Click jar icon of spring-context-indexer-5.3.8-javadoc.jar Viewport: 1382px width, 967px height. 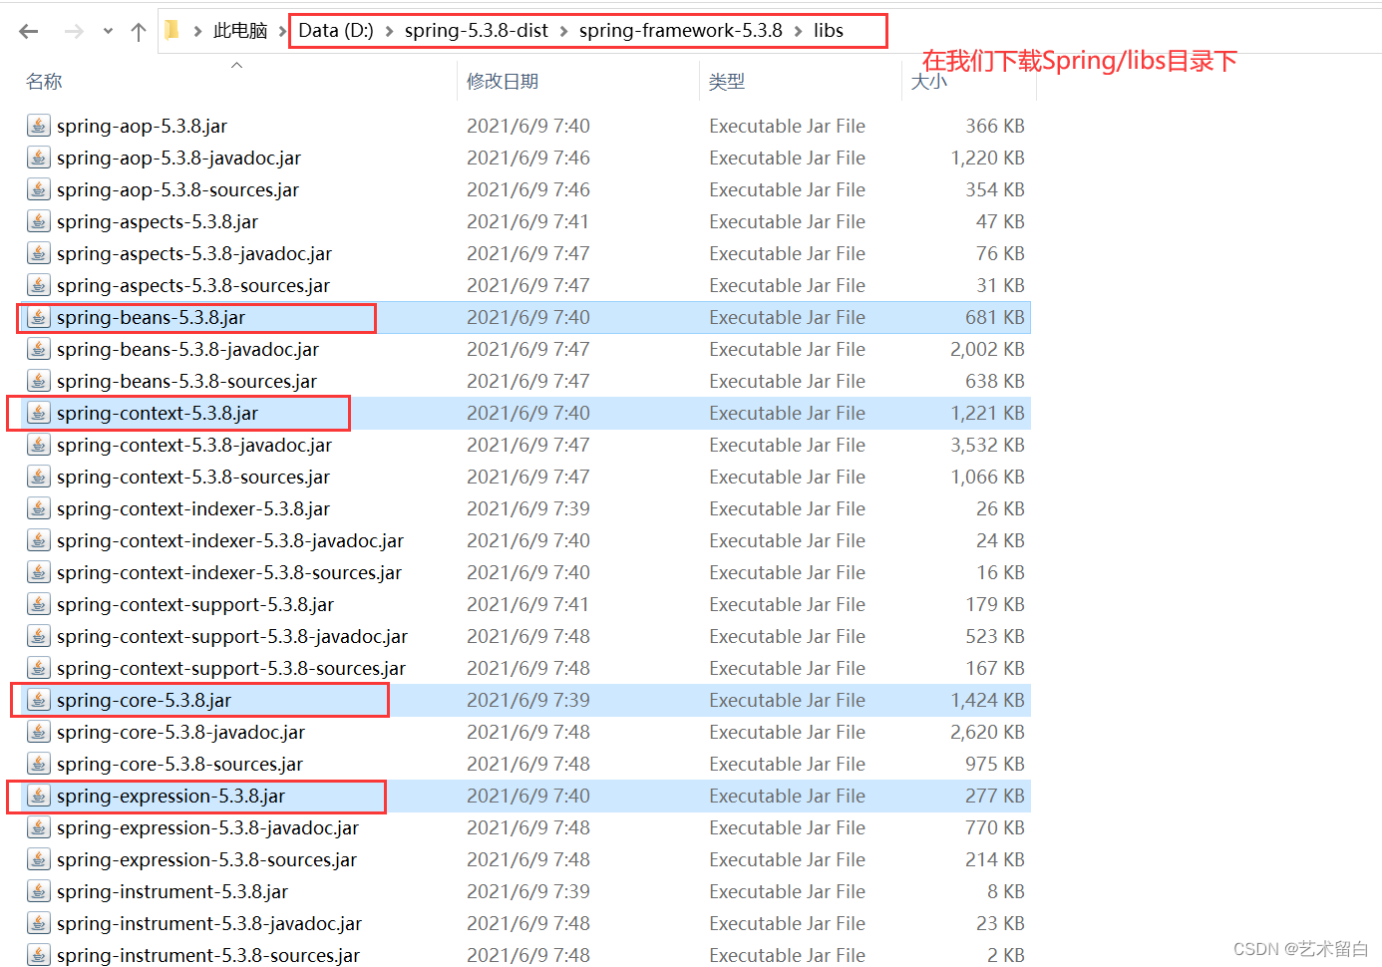[x=38, y=540]
